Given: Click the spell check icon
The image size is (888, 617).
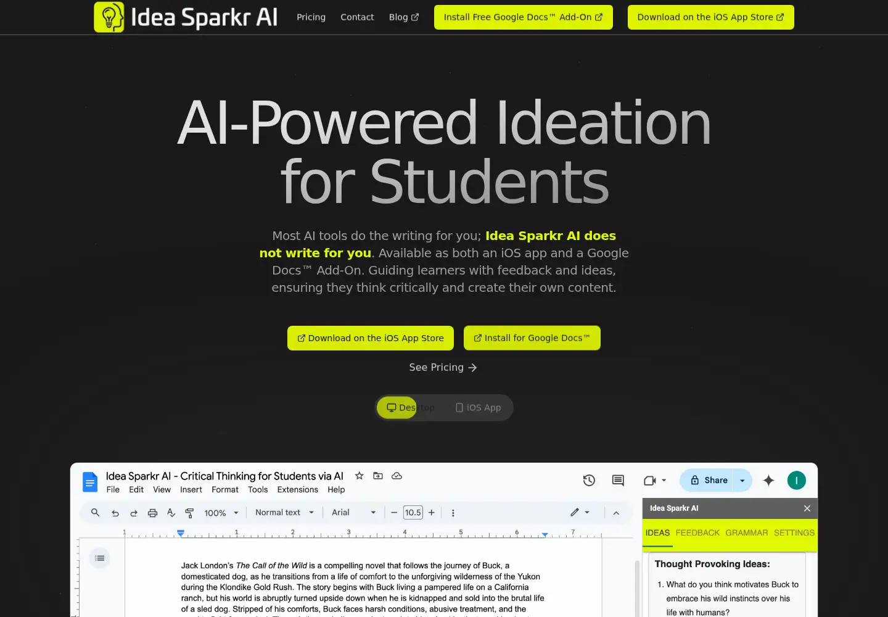Looking at the screenshot, I should pyautogui.click(x=171, y=513).
